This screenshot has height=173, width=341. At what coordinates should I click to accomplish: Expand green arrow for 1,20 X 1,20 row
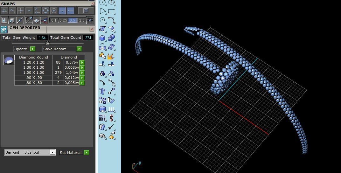[82, 62]
